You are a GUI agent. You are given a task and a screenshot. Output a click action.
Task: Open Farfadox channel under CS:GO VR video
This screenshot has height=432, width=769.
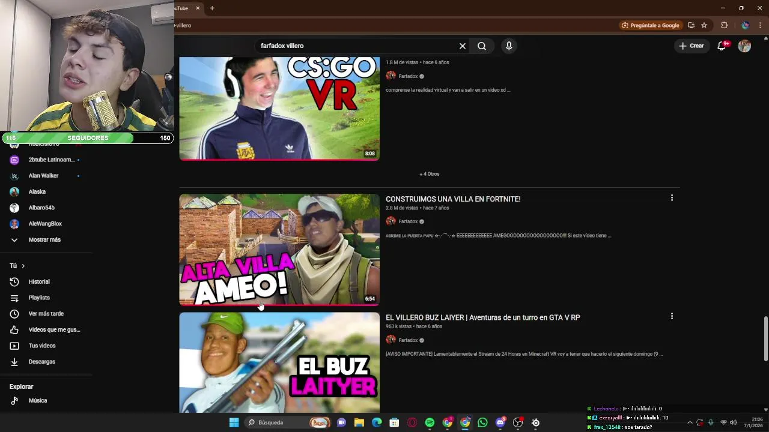pyautogui.click(x=408, y=76)
